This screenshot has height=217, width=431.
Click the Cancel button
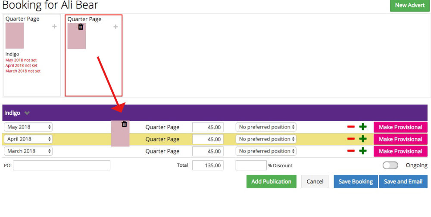pos(315,181)
